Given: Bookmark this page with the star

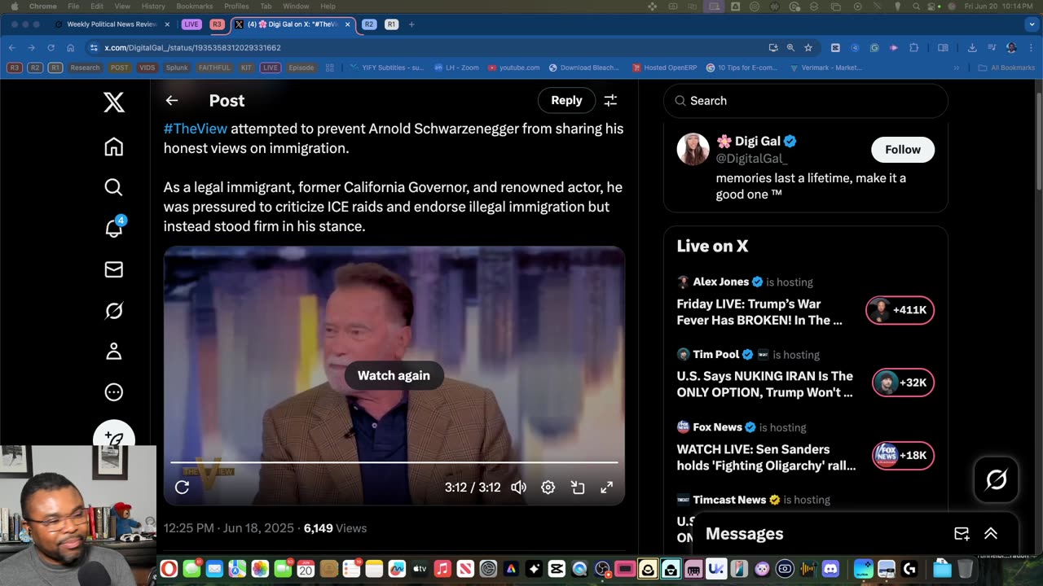Looking at the screenshot, I should click(x=808, y=48).
